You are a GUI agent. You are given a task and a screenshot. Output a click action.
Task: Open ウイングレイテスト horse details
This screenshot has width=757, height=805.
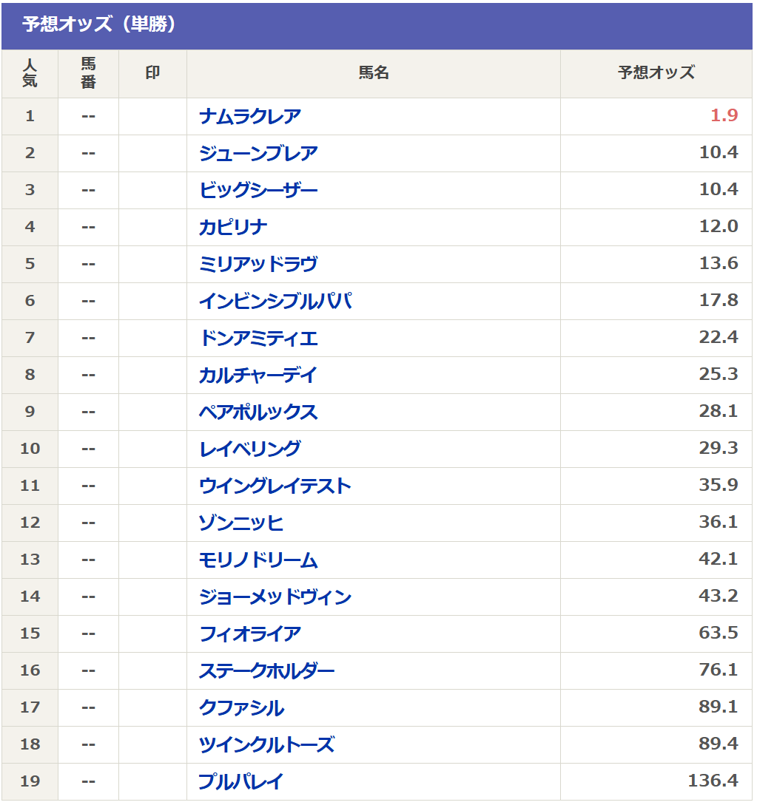(x=275, y=486)
